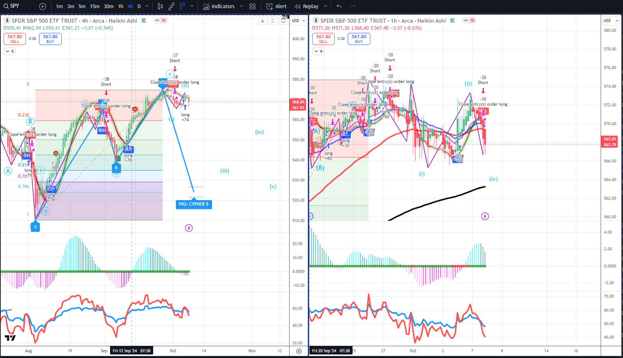Click the maximize pane icon on 4h chart
The width and height of the screenshot is (623, 358).
click(x=283, y=21)
